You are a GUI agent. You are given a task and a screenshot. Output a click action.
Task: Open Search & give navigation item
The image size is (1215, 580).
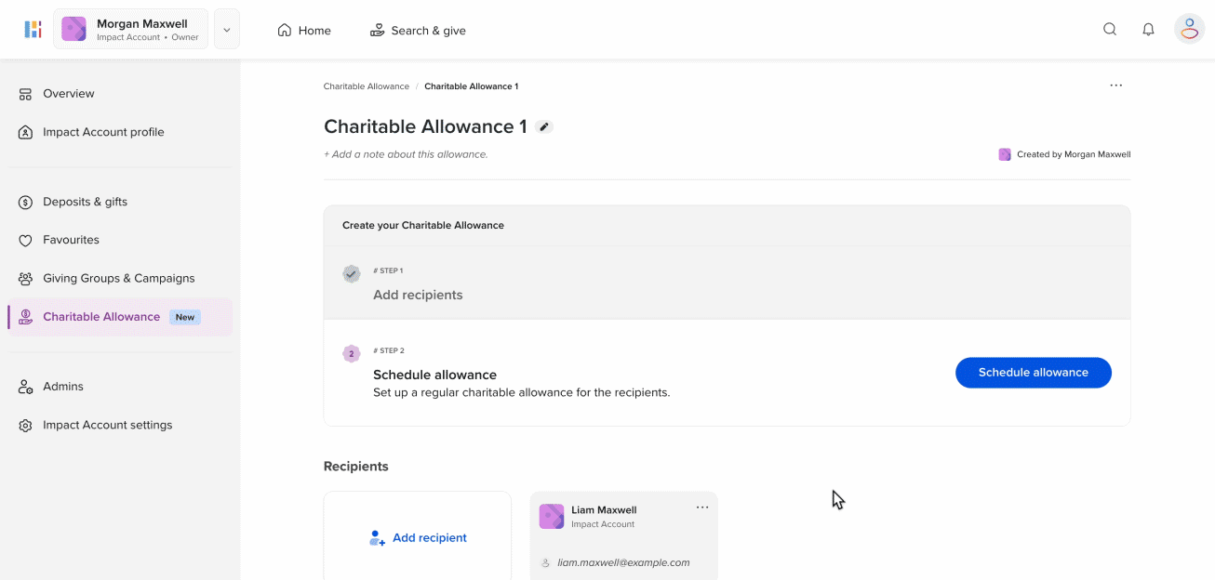418,31
